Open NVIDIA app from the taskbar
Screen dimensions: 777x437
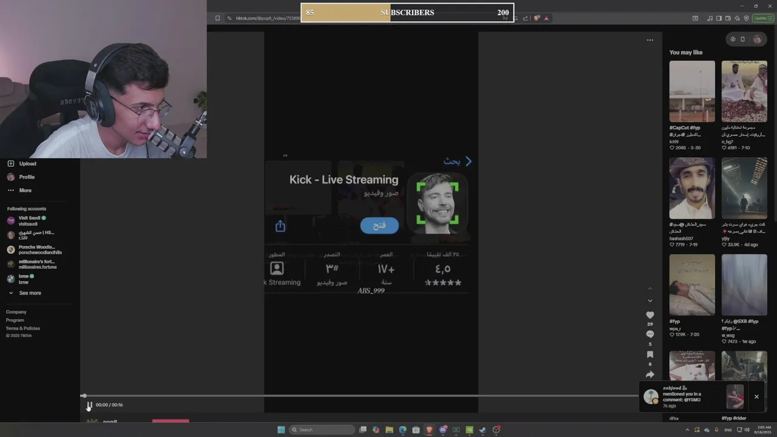tap(469, 430)
